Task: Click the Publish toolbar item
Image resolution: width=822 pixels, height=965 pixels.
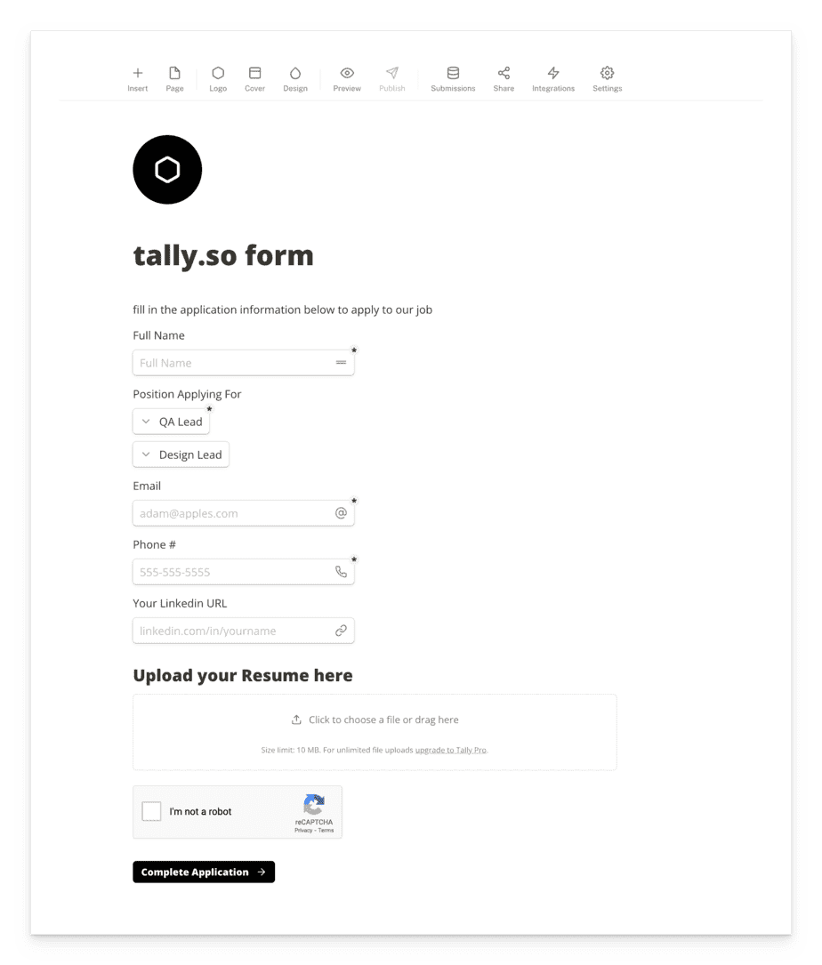Action: 392,74
